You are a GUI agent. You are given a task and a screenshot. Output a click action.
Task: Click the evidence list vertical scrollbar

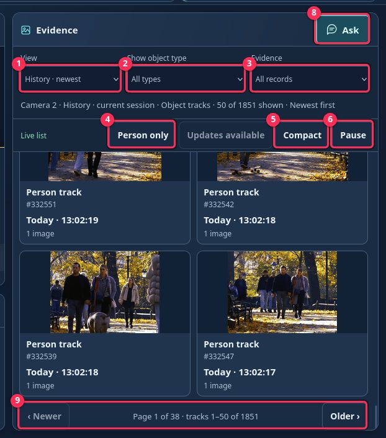(x=376, y=416)
